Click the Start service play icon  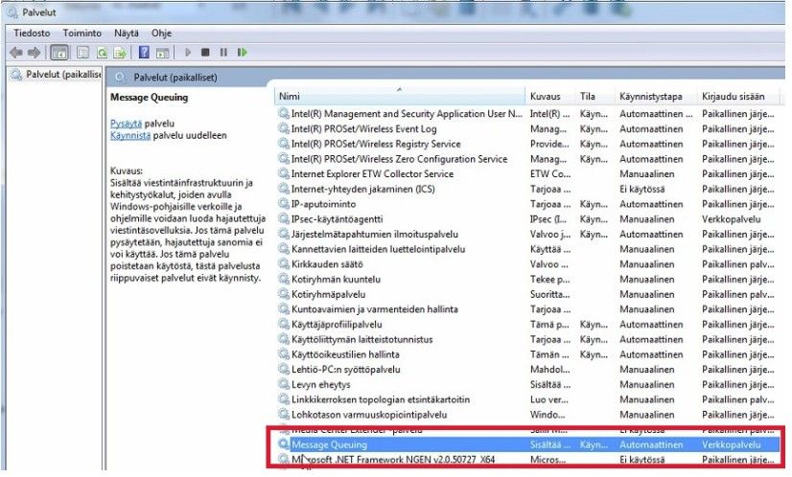188,52
